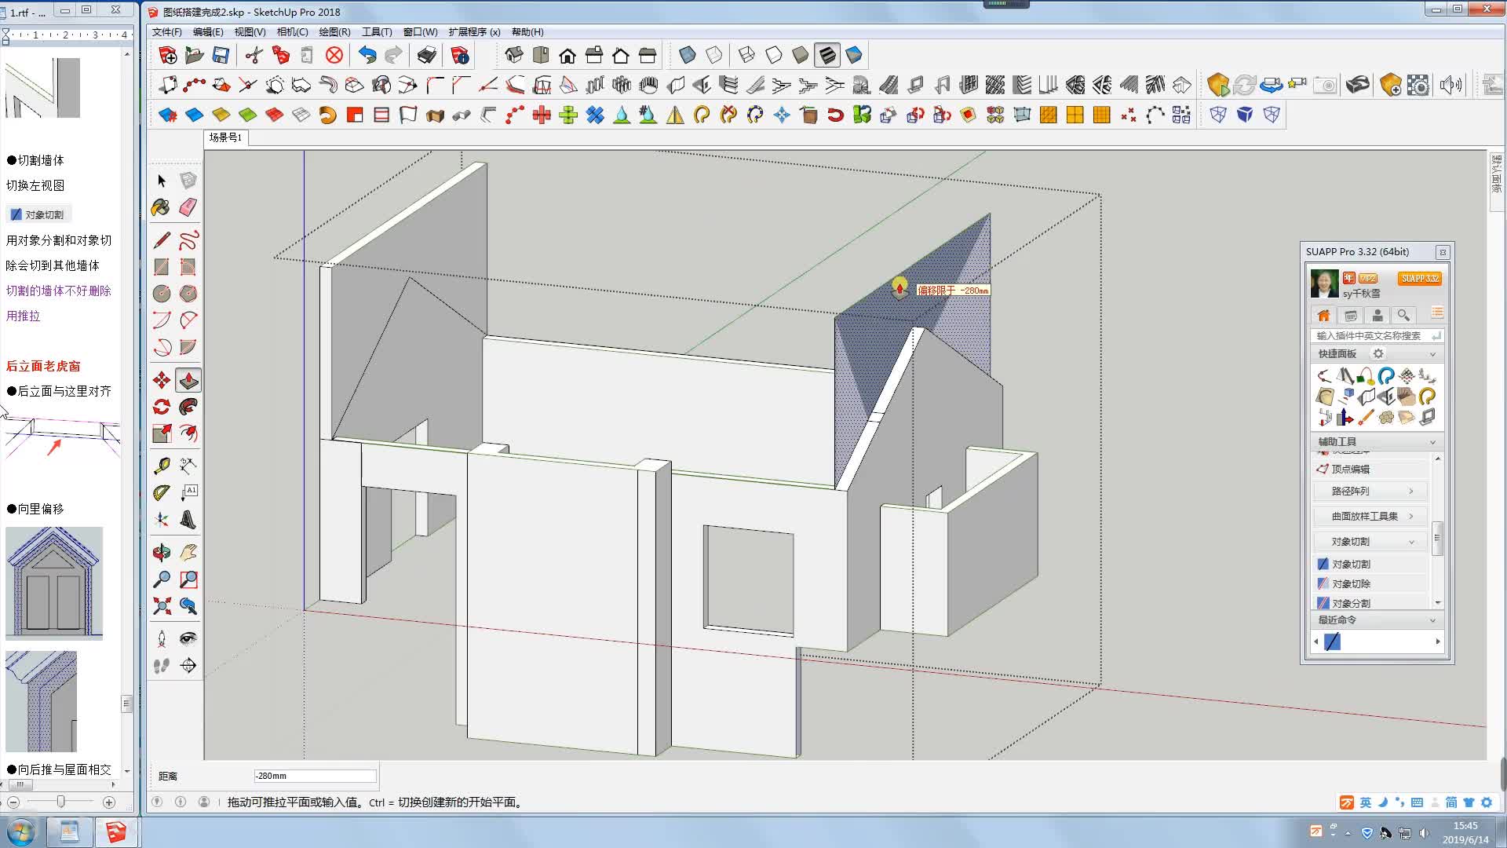
Task: Toggle shaded with textures style icon
Action: 827,55
